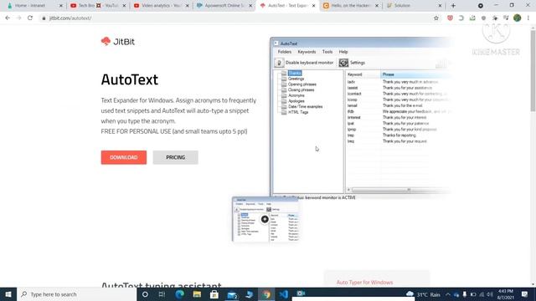Screen dimensions: 536x301
Task: Open the Mail app on the taskbar
Action: point(232,294)
